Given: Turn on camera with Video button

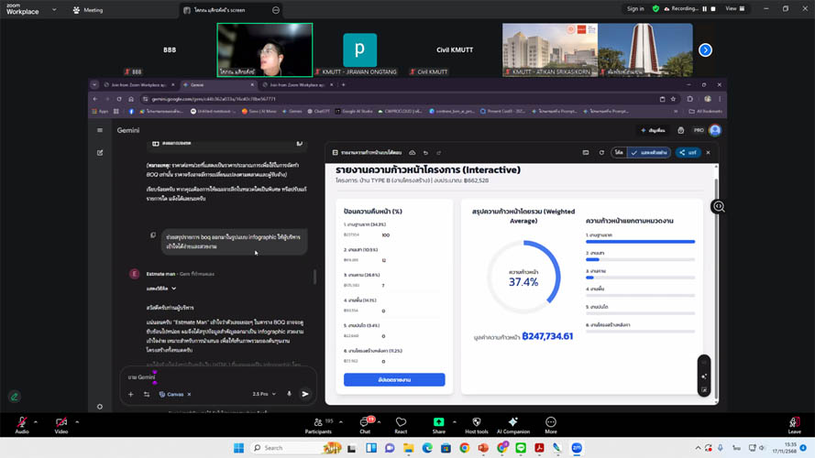Looking at the screenshot, I should point(61,423).
